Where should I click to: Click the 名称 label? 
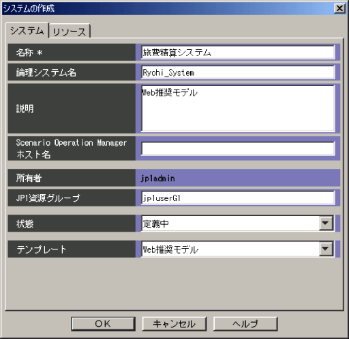click(x=29, y=53)
